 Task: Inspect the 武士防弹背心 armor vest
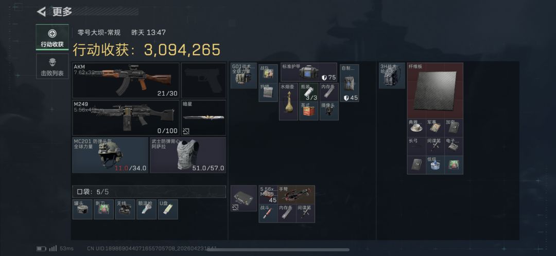tap(188, 155)
